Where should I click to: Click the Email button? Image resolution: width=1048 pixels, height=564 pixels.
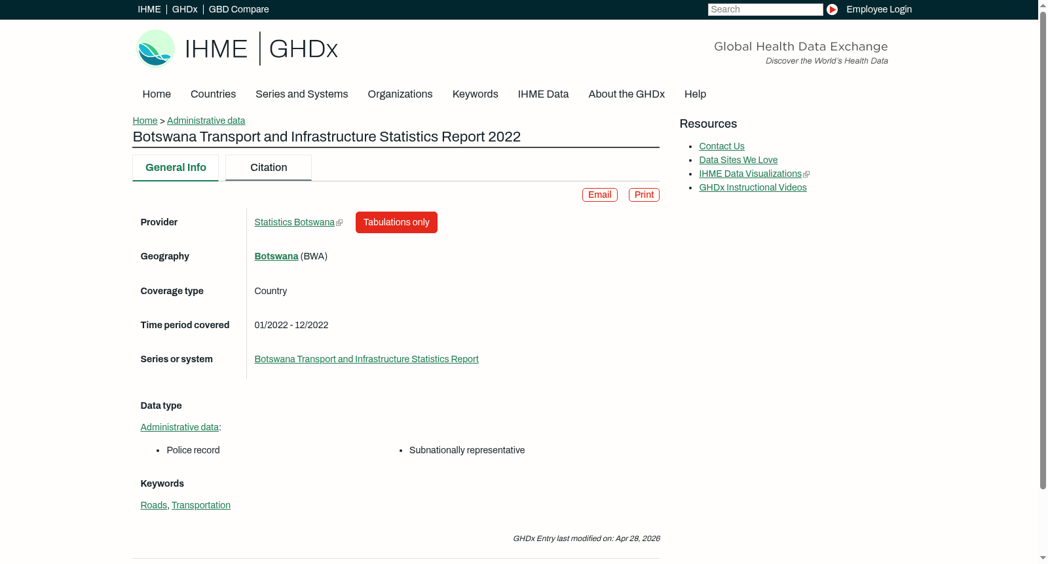[x=600, y=195]
